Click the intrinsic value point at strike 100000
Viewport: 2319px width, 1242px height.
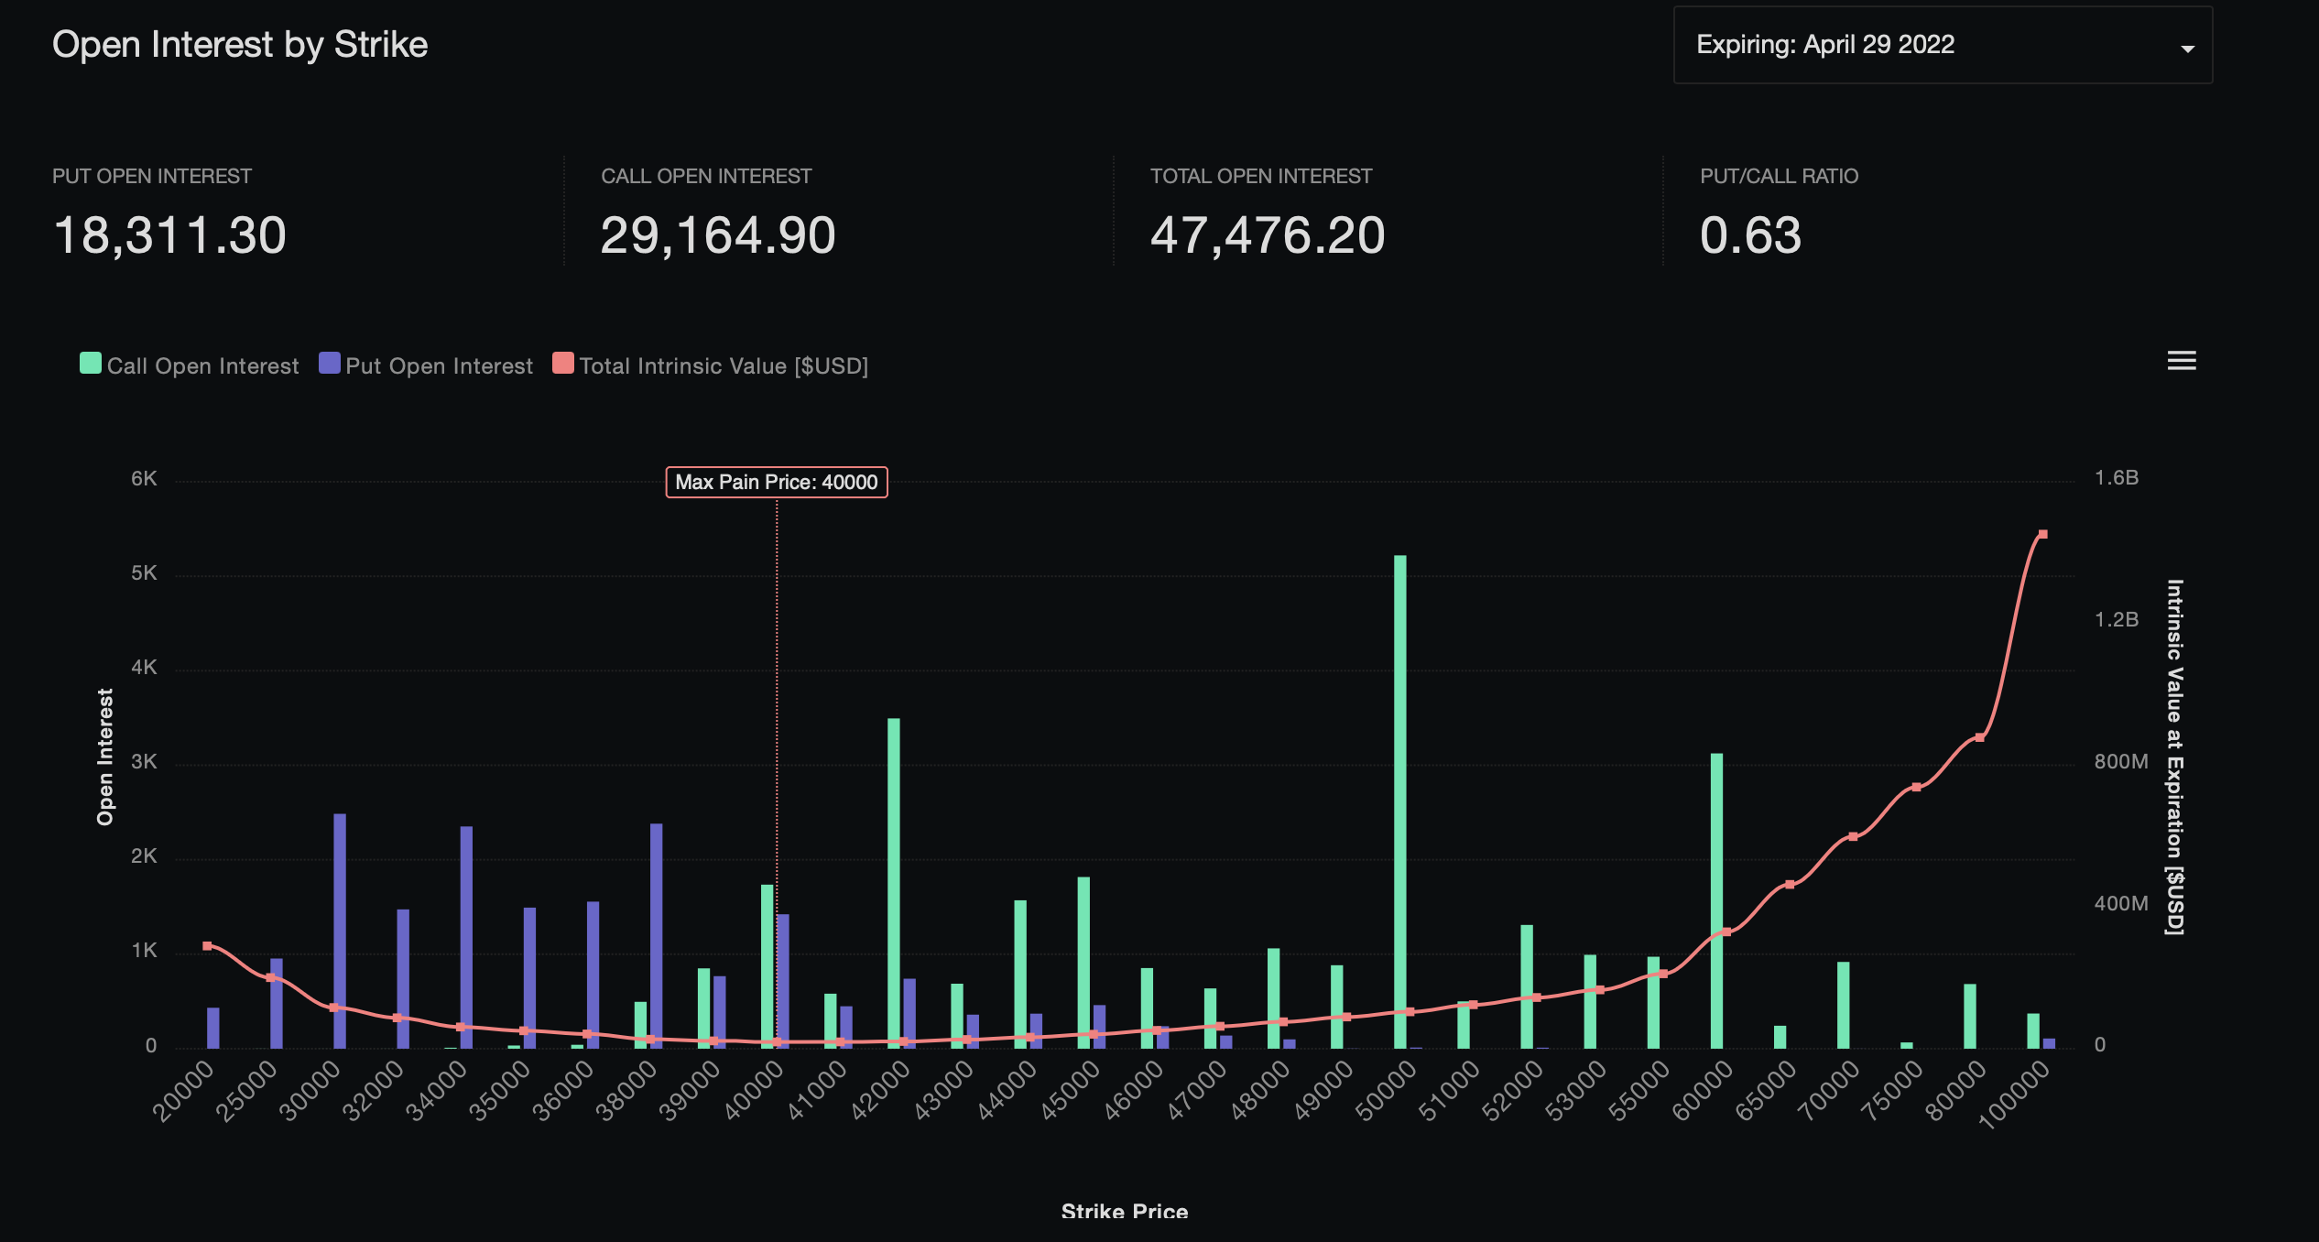tap(2042, 534)
